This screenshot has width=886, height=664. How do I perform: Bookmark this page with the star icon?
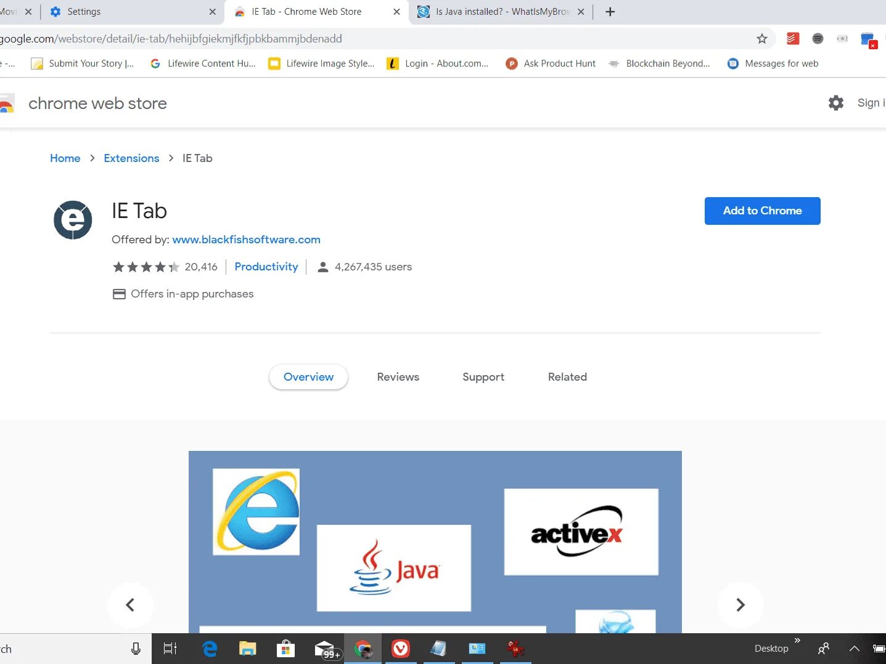point(762,39)
